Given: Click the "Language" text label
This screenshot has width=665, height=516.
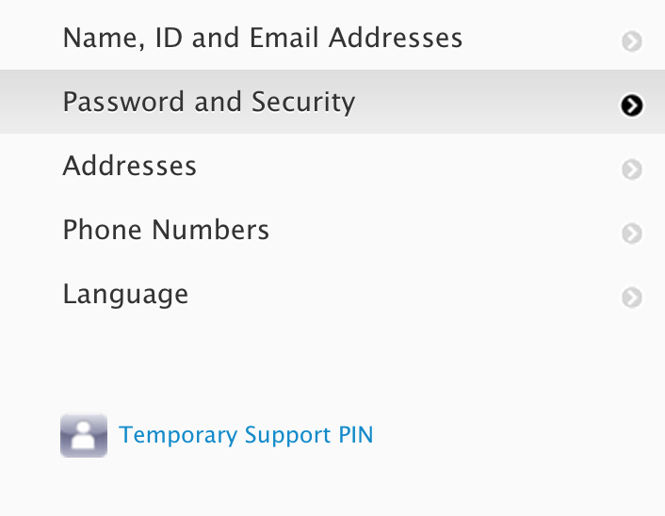Looking at the screenshot, I should pyautogui.click(x=125, y=294).
